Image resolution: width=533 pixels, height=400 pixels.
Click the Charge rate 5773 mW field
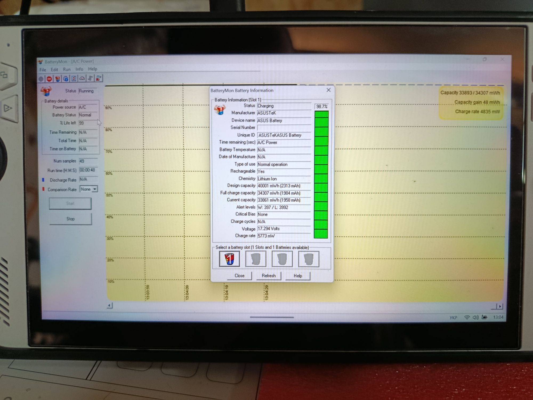click(284, 236)
